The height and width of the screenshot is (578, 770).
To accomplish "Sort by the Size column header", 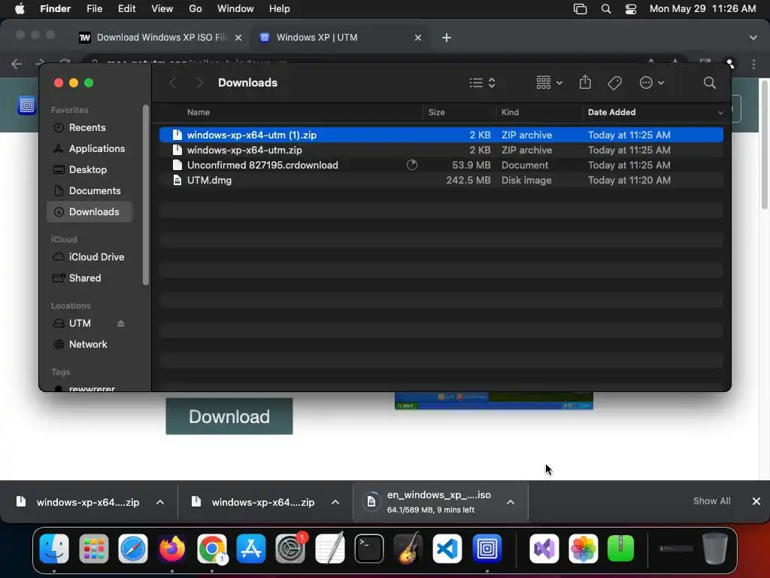I will 436,113.
